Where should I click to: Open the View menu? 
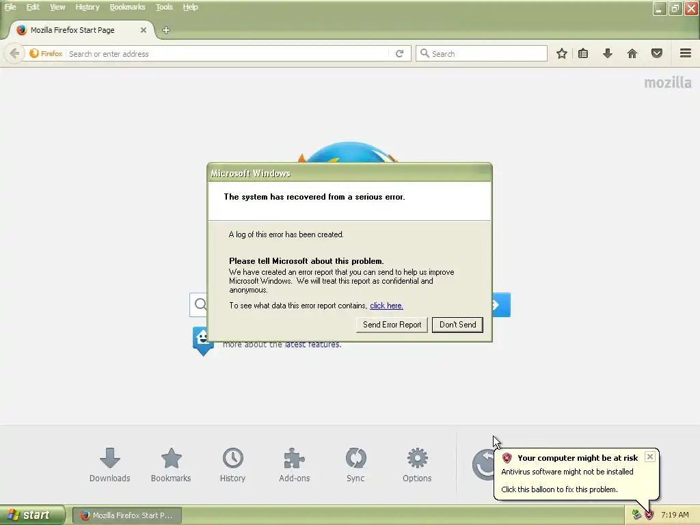click(57, 7)
